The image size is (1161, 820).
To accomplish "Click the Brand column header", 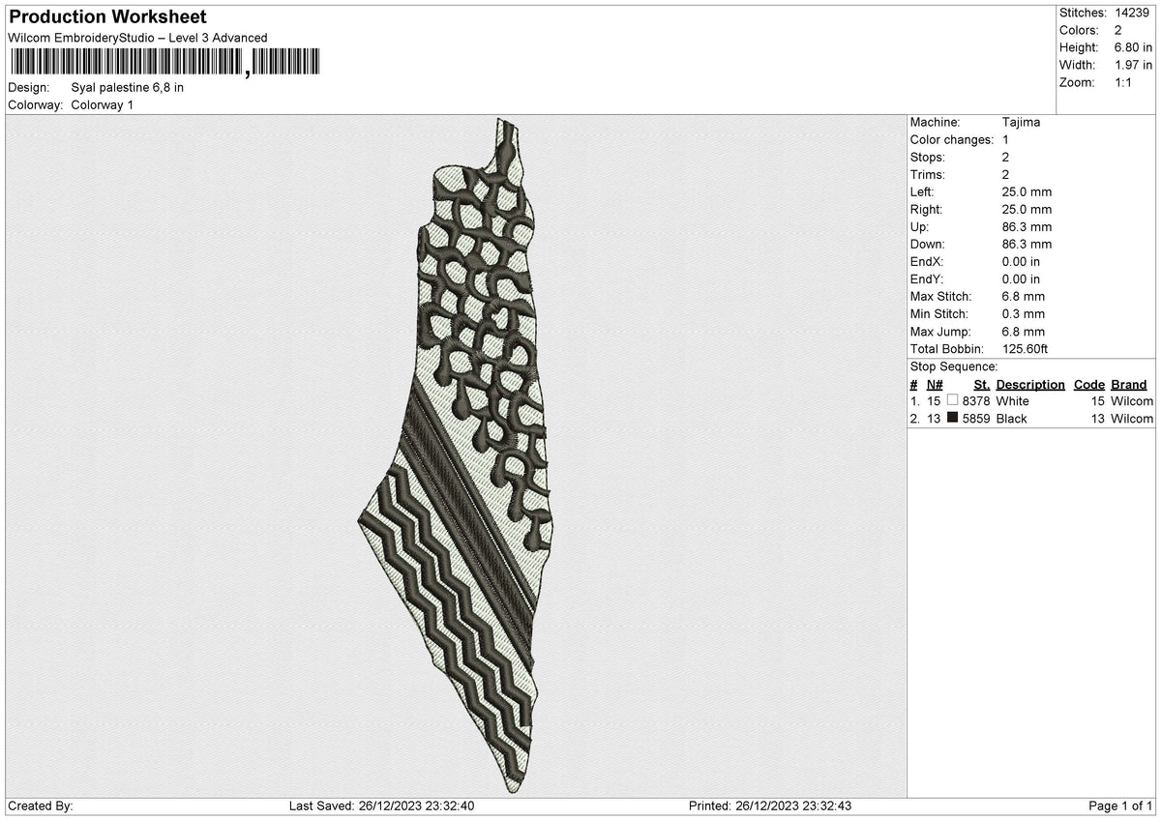I will click(1128, 384).
